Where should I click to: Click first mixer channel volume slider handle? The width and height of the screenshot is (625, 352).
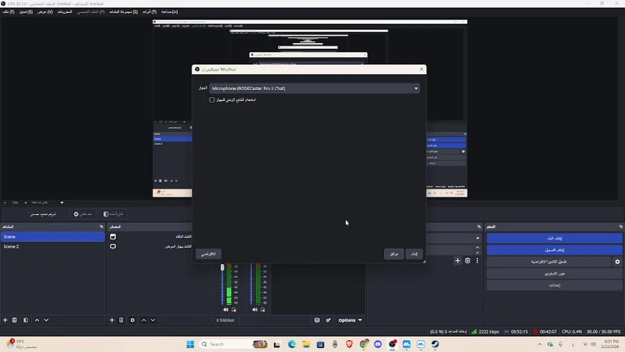[x=222, y=267]
